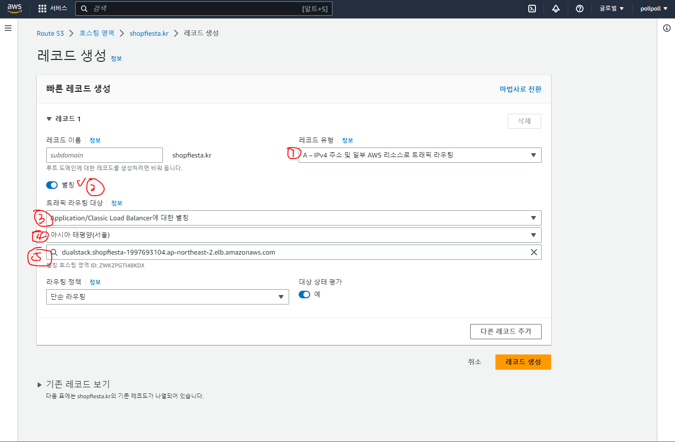Viewport: 675px width, 442px height.
Task: Click 다른 레코드 추가 button
Action: click(x=506, y=332)
